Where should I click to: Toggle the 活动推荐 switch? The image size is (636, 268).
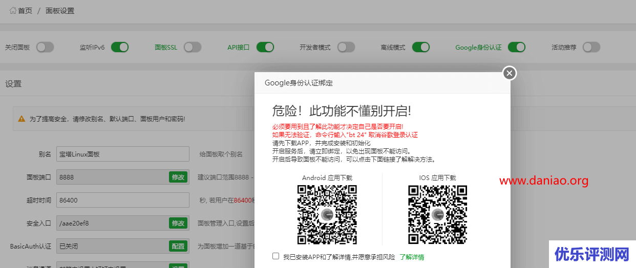tap(591, 47)
